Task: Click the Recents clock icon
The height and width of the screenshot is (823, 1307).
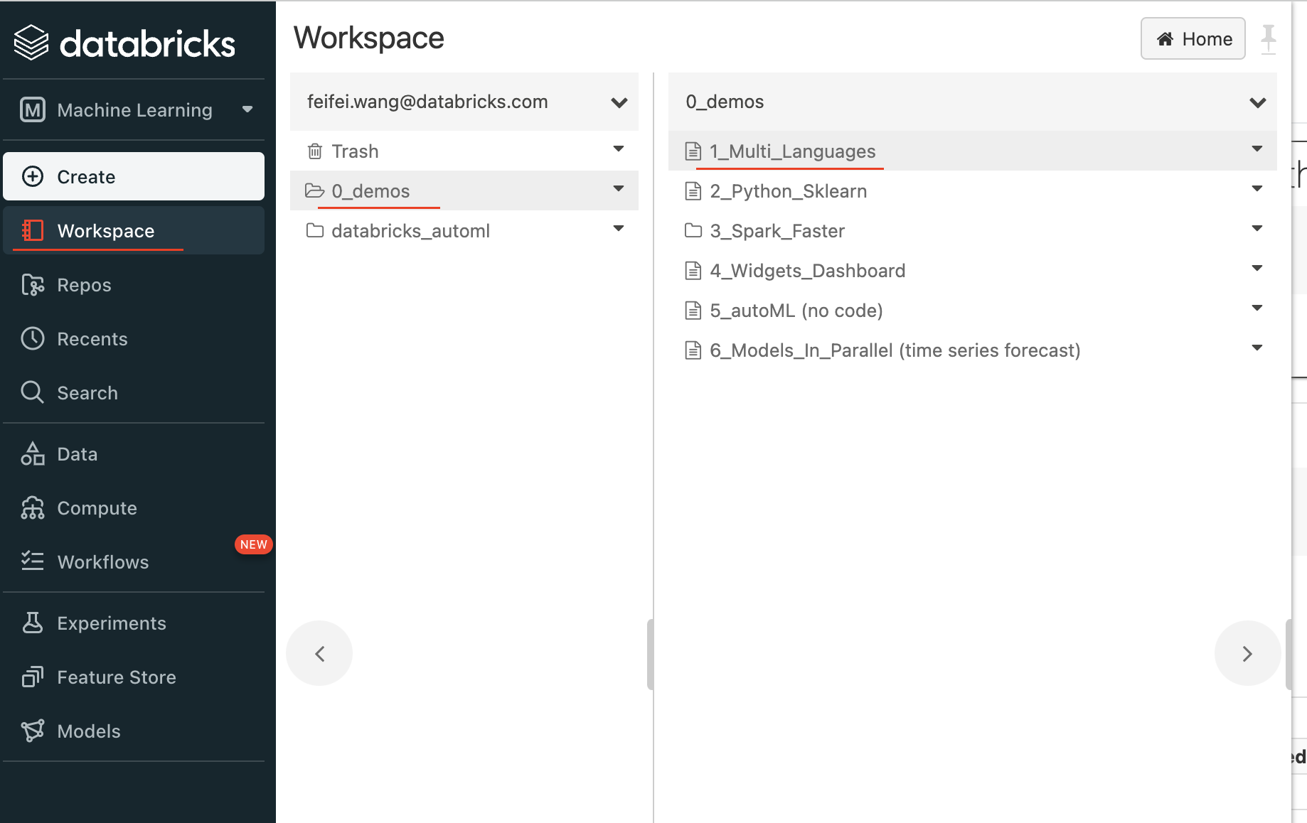Action: 33,338
